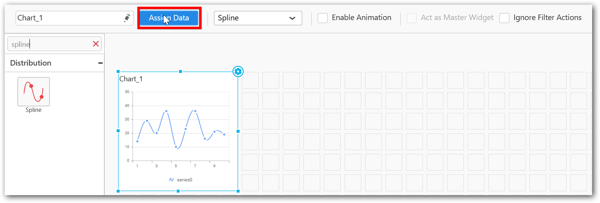Click the top-left resize handle of the chart
Viewport: 600px width, 203px height.
pyautogui.click(x=118, y=71)
